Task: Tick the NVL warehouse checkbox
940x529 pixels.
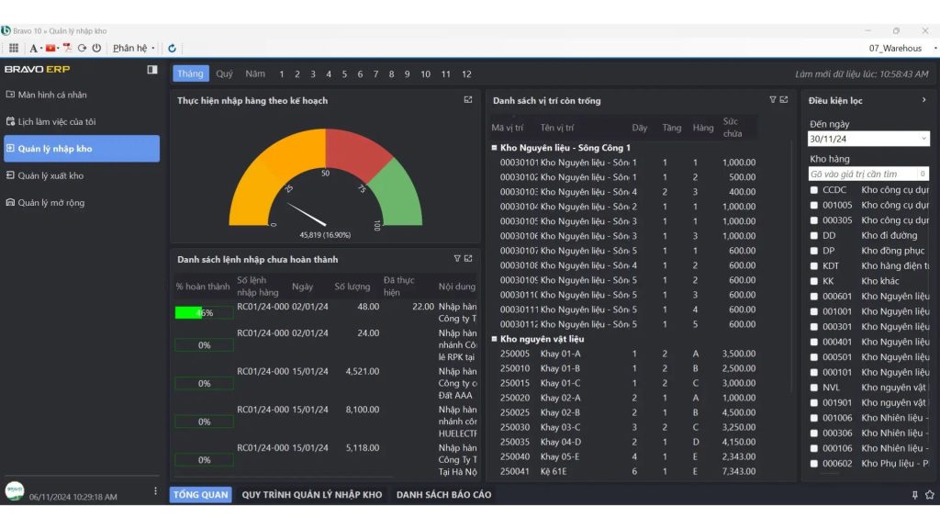Action: click(814, 388)
